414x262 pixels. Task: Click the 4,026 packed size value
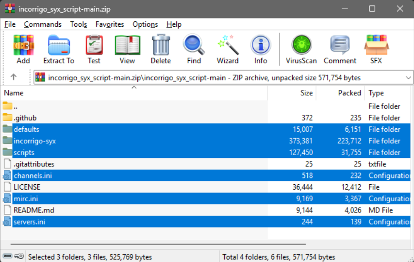pyautogui.click(x=353, y=210)
